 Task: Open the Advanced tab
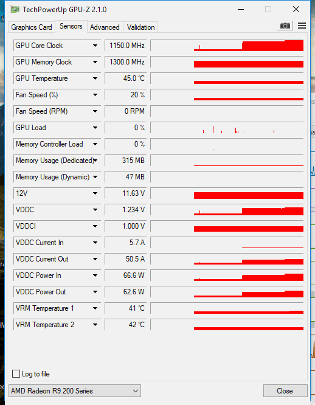pyautogui.click(x=105, y=27)
